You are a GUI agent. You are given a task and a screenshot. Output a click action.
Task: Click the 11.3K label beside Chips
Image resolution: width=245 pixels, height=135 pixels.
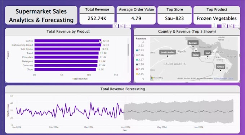click(x=101, y=69)
